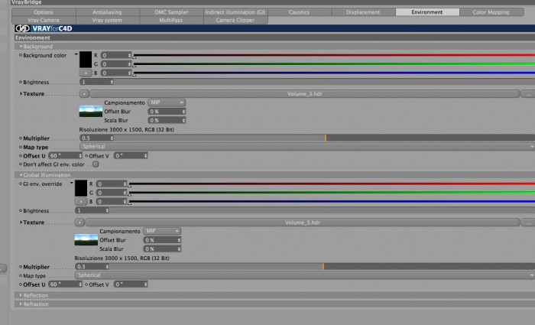The width and height of the screenshot is (535, 325).
Task: Select the Environment tab
Action: pyautogui.click(x=427, y=12)
